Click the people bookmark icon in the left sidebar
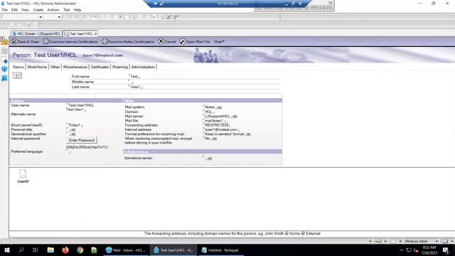 pyautogui.click(x=4, y=78)
